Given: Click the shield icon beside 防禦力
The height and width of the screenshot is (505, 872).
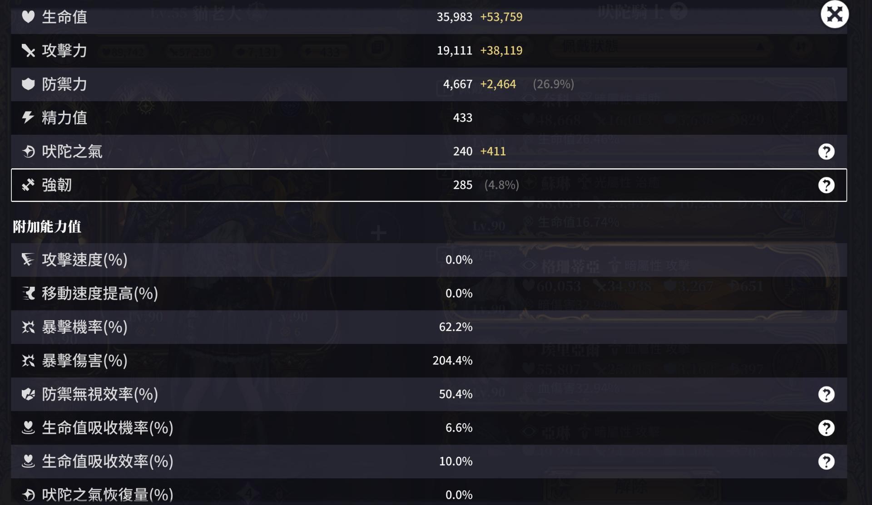Looking at the screenshot, I should tap(28, 84).
